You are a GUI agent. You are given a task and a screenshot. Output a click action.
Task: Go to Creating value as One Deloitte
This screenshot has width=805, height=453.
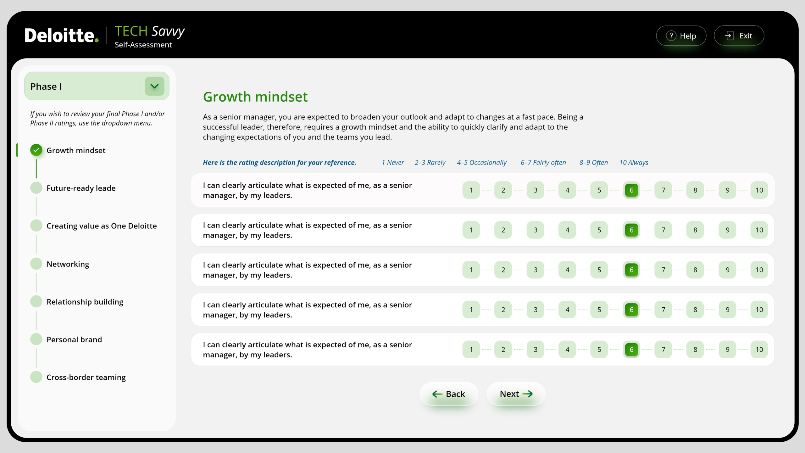click(x=101, y=226)
